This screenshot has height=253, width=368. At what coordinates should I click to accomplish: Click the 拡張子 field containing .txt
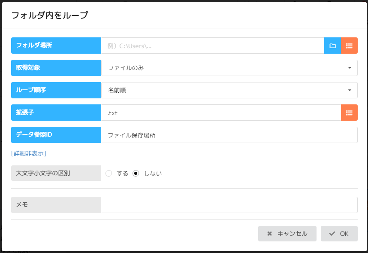coord(221,113)
